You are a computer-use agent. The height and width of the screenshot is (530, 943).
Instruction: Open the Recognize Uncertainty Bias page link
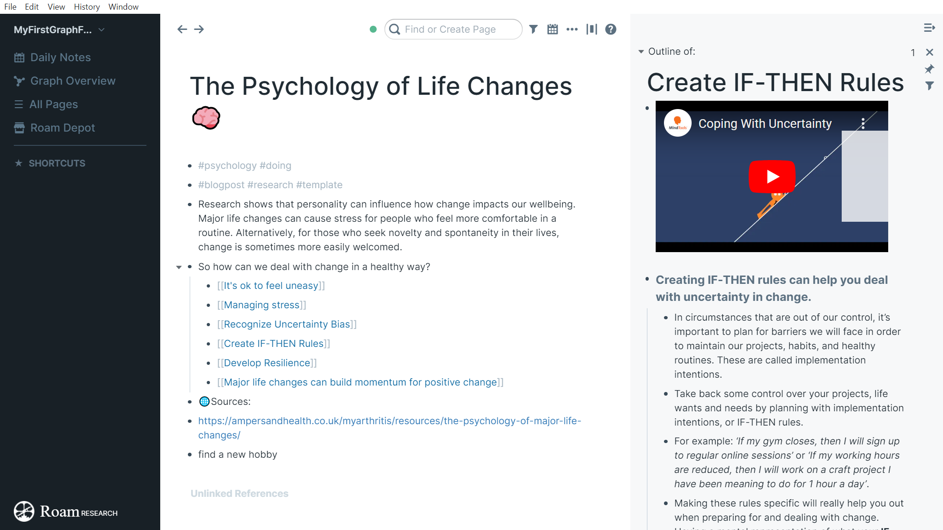coord(287,324)
